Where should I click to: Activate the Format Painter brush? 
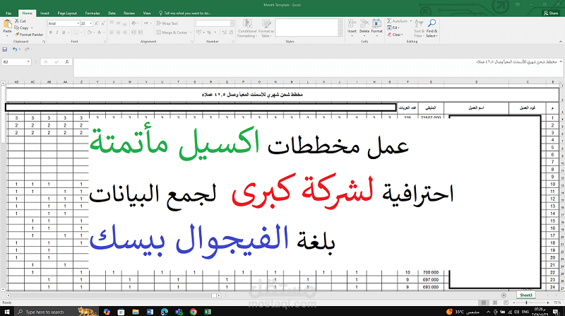(x=16, y=35)
